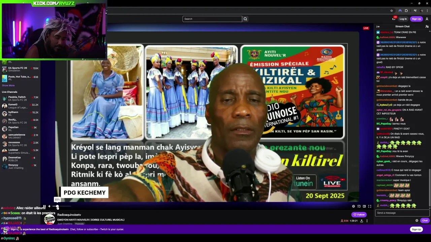This screenshot has height=242, width=431.
Task: Open chat settings gear beside Chat button
Action: point(417,220)
